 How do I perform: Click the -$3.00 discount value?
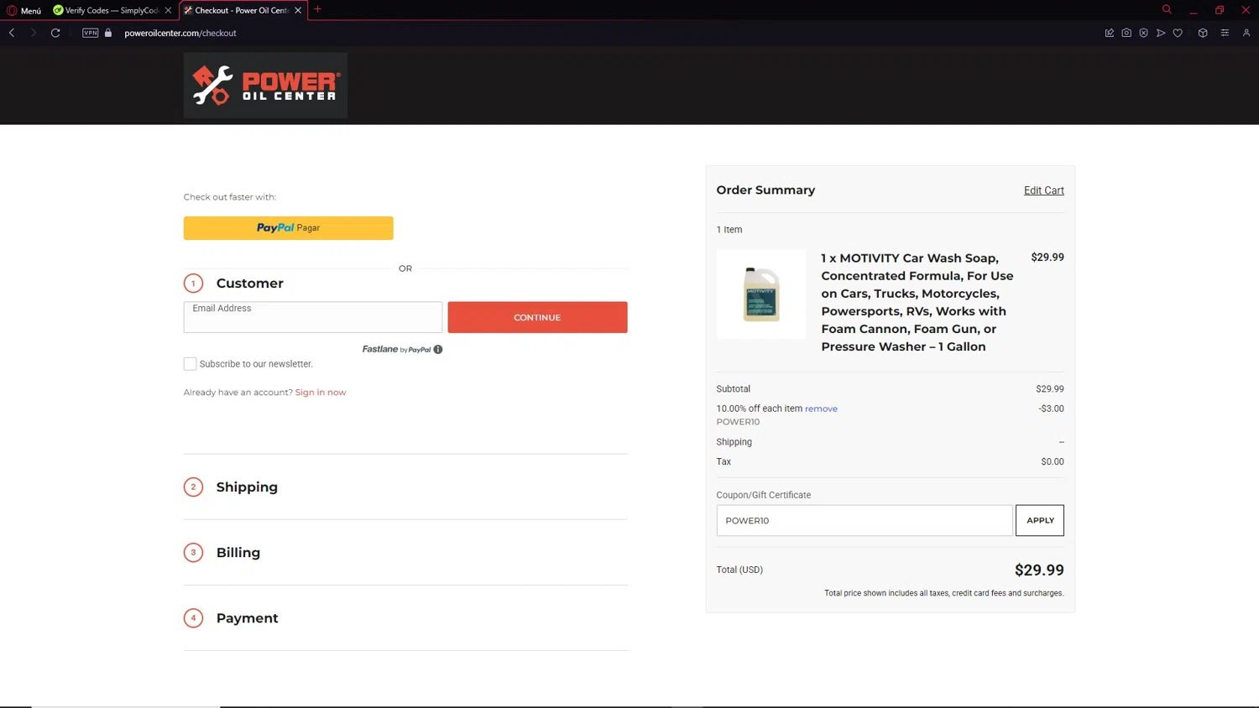[1051, 409]
